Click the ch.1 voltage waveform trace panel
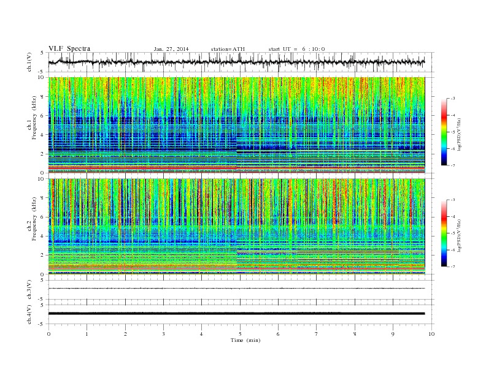 pos(241,62)
